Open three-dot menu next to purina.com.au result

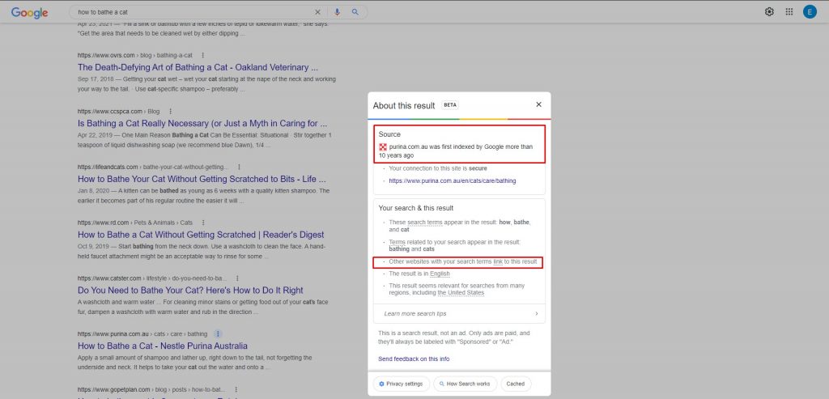pyautogui.click(x=218, y=334)
